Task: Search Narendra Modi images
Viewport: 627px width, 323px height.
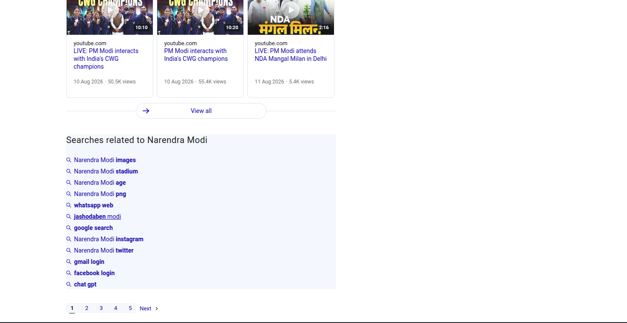Action: [105, 160]
